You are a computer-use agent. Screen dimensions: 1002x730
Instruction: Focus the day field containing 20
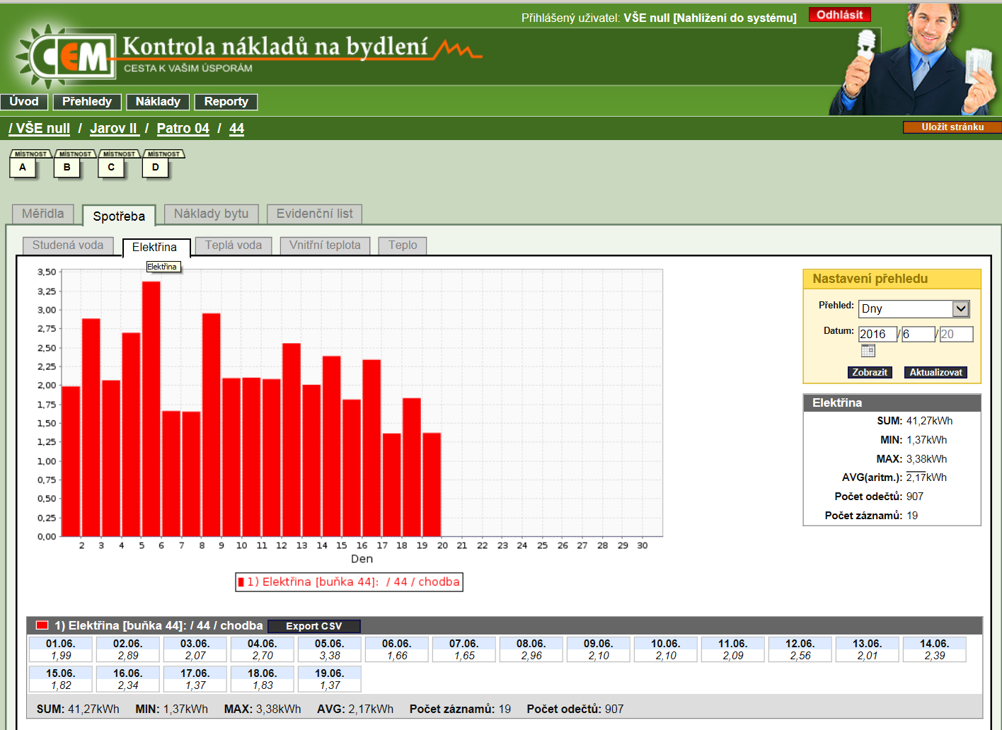957,335
